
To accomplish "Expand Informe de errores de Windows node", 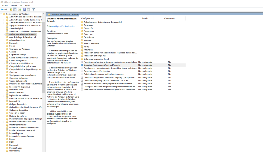I will (4, 122).
